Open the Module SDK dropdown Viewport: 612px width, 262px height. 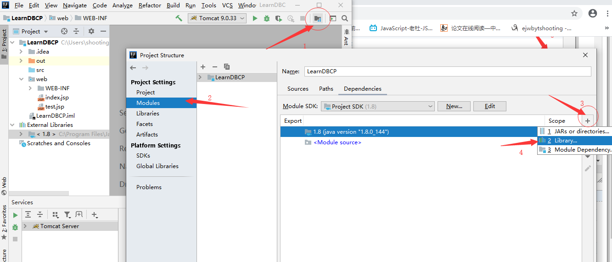click(378, 106)
